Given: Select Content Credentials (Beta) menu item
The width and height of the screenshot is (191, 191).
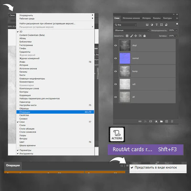Looking at the screenshot, I should tap(55, 35).
